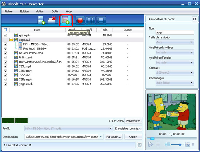
Task: Open the Canaux dropdown
Action: (175, 72)
